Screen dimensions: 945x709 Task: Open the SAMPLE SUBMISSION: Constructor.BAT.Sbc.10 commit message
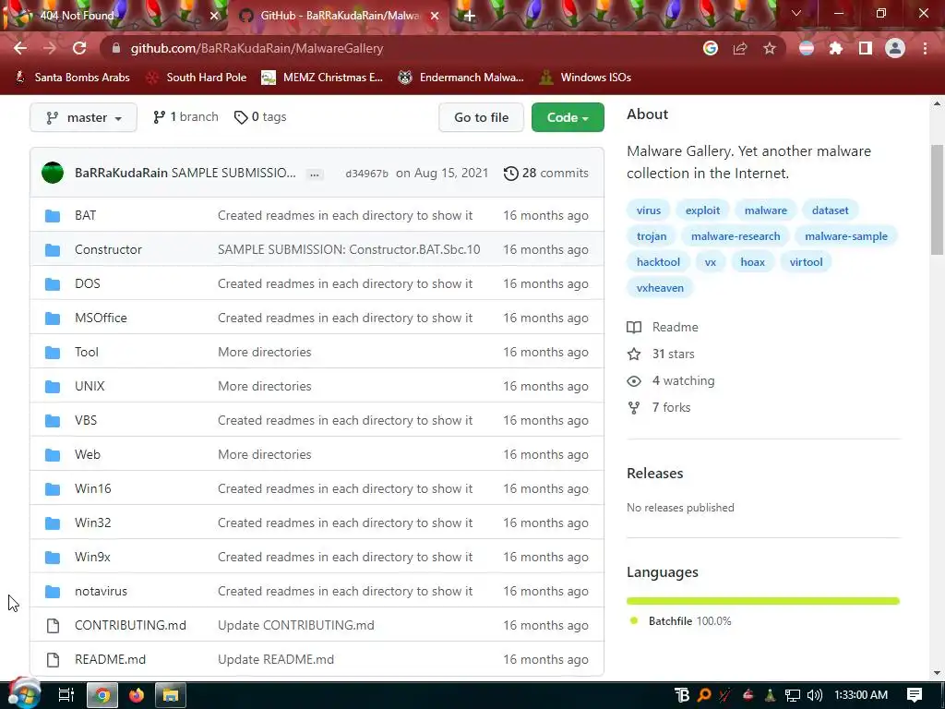coord(349,249)
